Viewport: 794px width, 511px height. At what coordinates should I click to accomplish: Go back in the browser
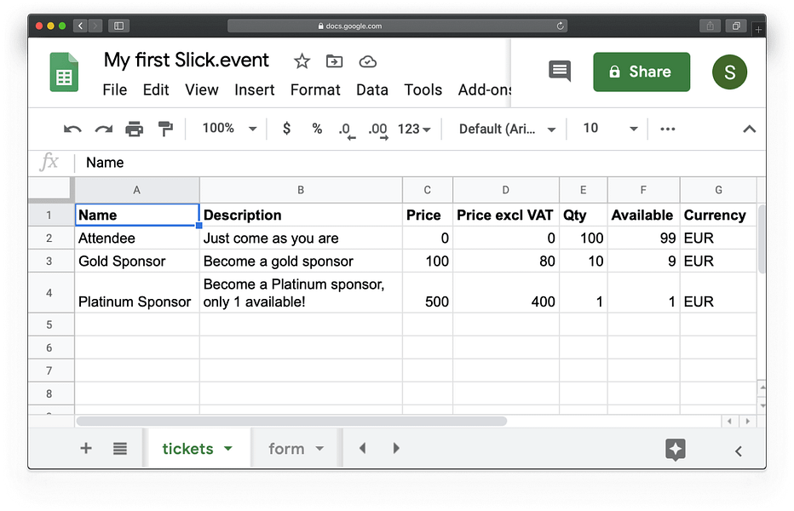coord(80,26)
